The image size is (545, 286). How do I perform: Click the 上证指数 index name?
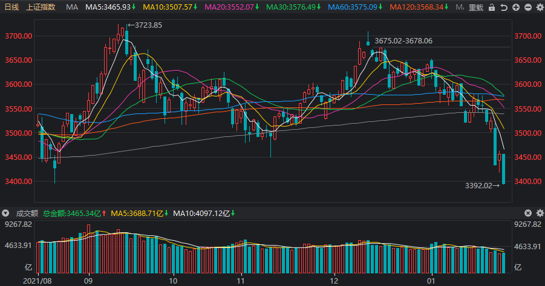click(41, 7)
